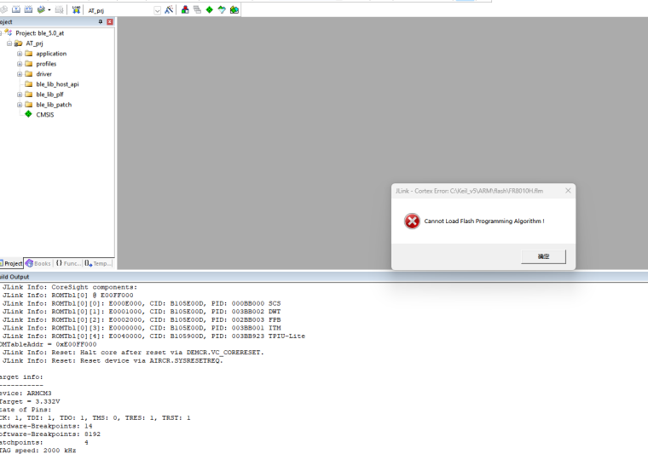Switch to the Templates tab
This screenshot has width=648, height=454.
tap(98, 263)
